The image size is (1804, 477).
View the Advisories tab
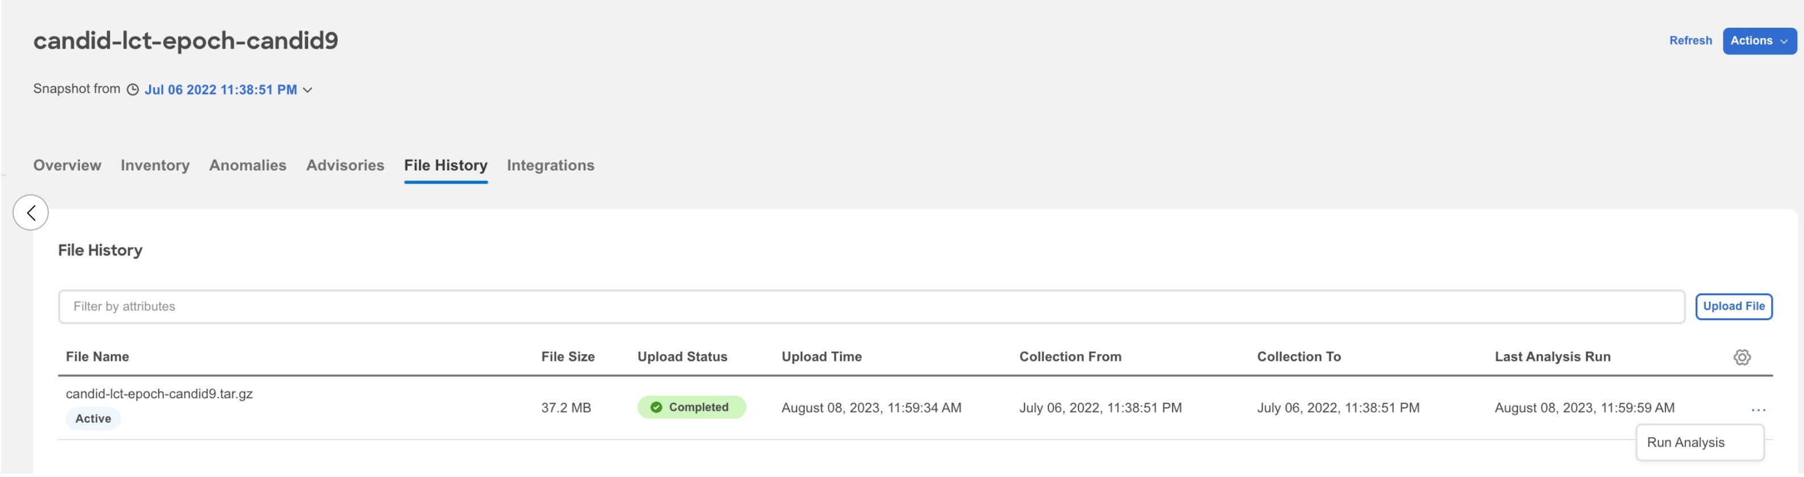pyautogui.click(x=345, y=165)
